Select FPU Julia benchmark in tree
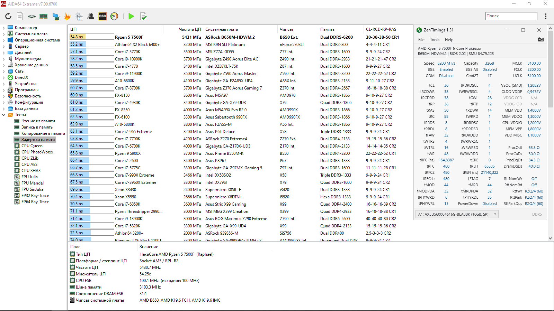554x311 pixels. [29, 177]
